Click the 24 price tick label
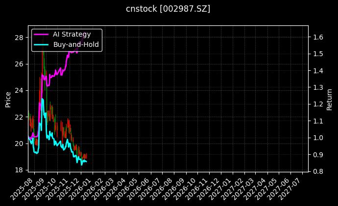338x206 pixels. [x=20, y=90]
